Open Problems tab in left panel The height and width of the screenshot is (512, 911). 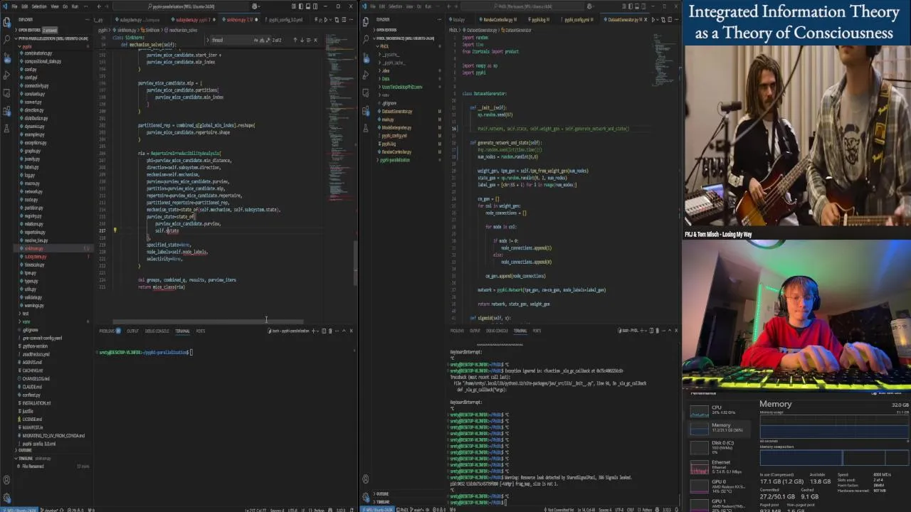coord(109,331)
